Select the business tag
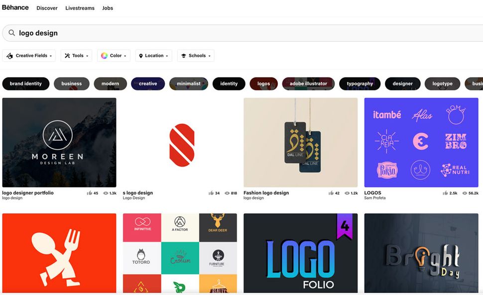This screenshot has height=295, width=483. [72, 84]
